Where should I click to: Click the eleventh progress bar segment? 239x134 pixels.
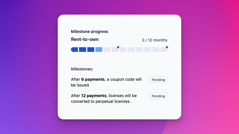[156, 50]
